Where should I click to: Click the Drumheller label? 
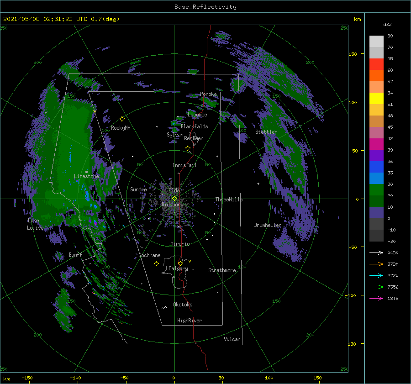tap(267, 225)
